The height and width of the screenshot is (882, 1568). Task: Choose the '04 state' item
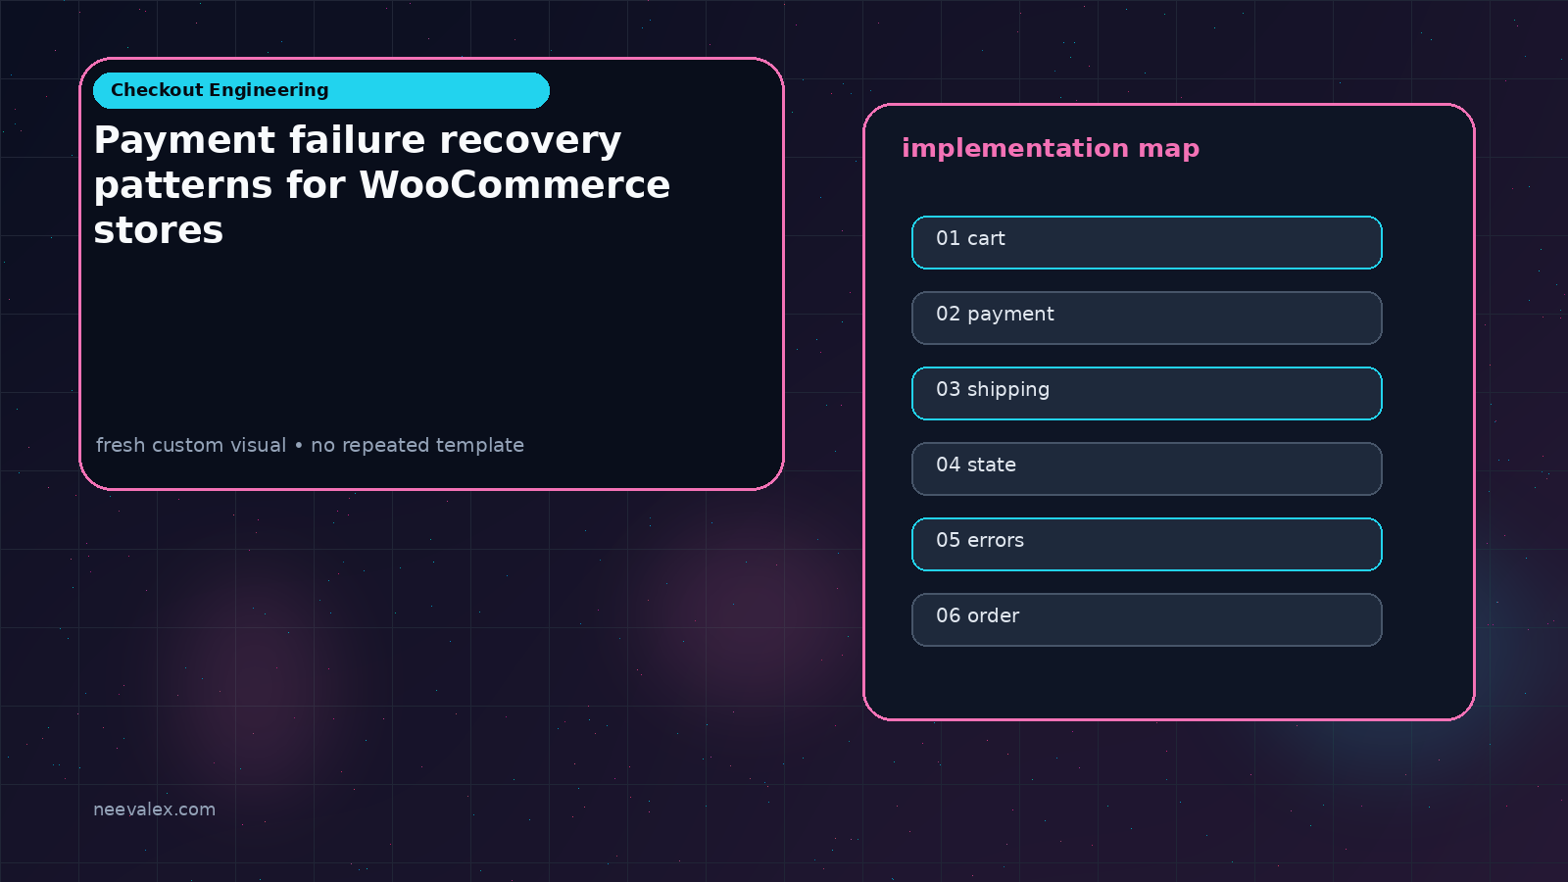pyautogui.click(x=1147, y=468)
